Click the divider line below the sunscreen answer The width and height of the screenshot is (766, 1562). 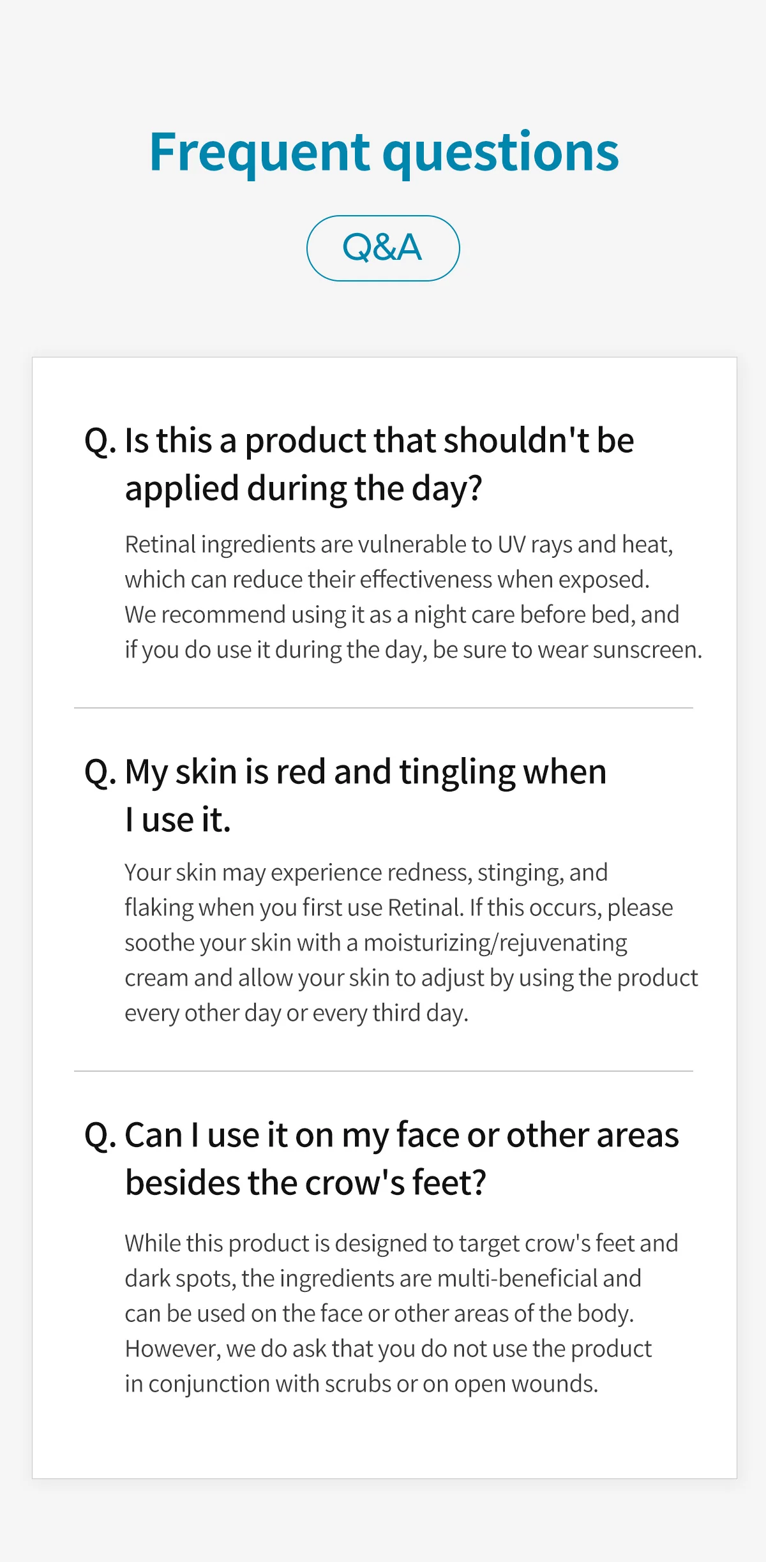click(383, 708)
